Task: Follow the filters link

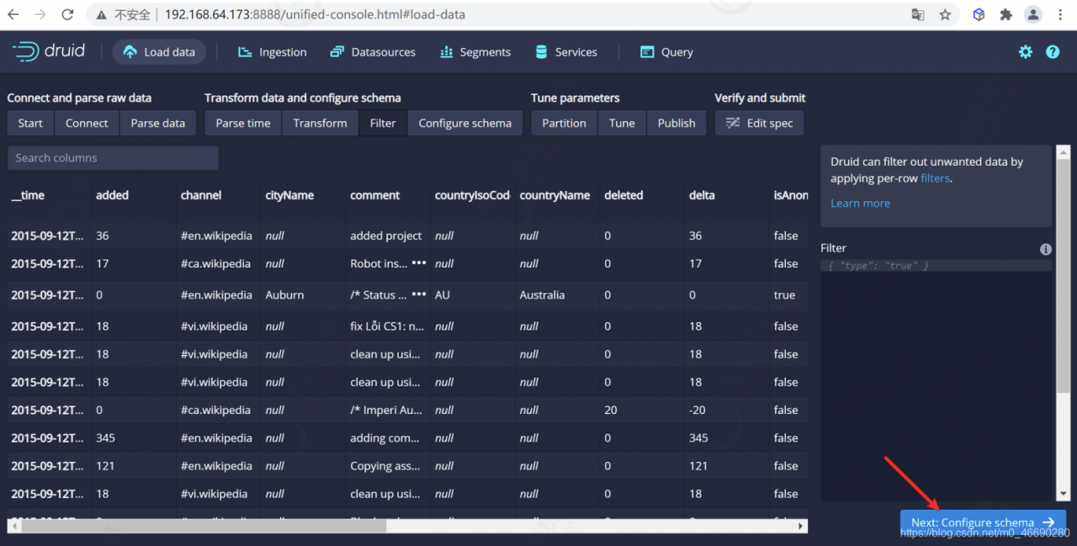Action: click(935, 178)
